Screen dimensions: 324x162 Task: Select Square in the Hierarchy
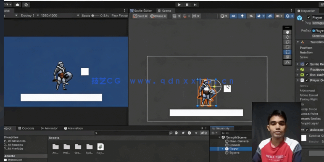click(232, 153)
